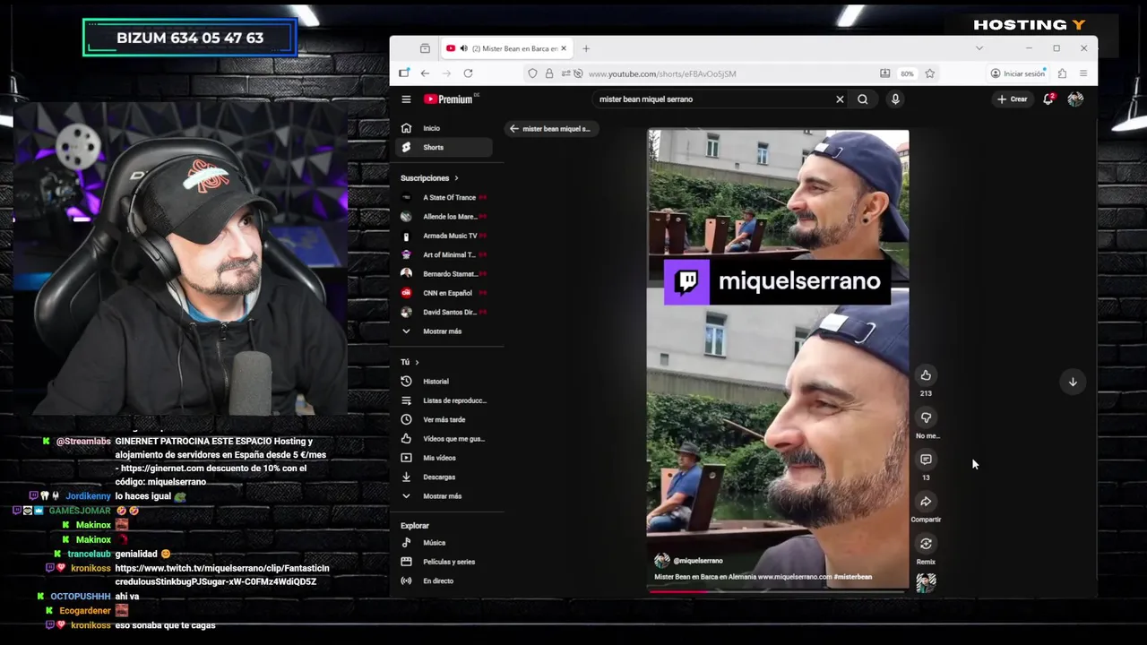
Task: Select Shorts in the sidebar
Action: [444, 147]
